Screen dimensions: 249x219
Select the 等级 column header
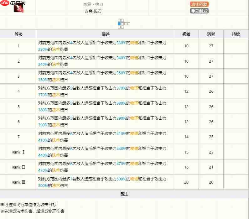18,34
